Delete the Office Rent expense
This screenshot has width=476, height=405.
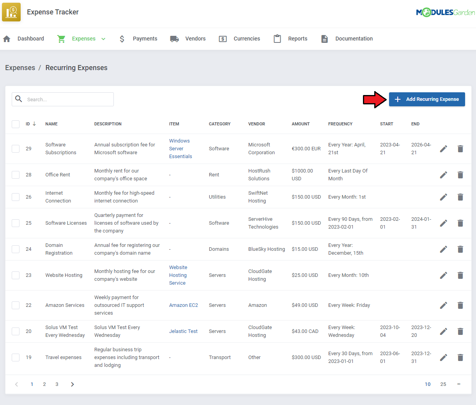(x=460, y=175)
